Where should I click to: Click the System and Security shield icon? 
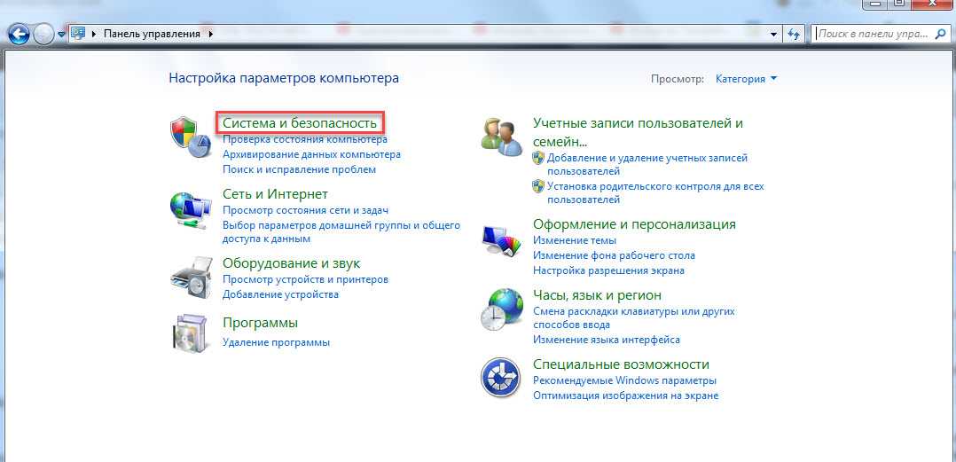tap(190, 136)
